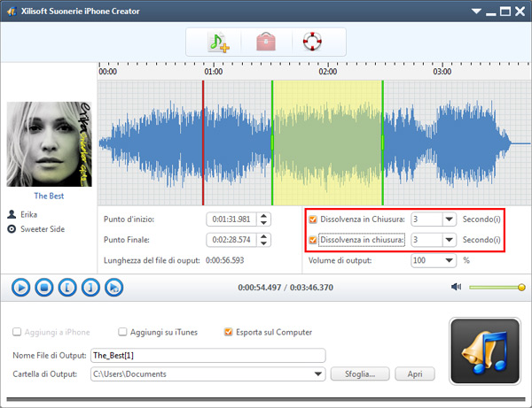The width and height of the screenshot is (532, 408).
Task: Play the selected segment button
Action: (x=114, y=288)
